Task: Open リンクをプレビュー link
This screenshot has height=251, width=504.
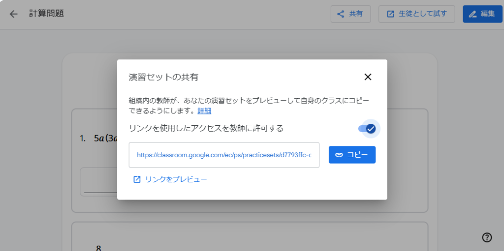Action: click(170, 179)
